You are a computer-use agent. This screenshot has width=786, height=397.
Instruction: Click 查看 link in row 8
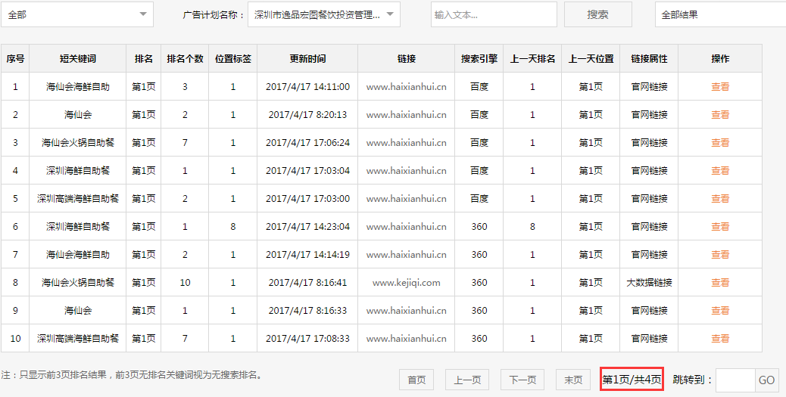tap(720, 283)
